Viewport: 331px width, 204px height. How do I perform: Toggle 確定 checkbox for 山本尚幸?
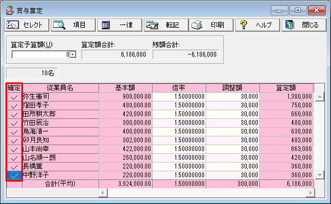14,149
